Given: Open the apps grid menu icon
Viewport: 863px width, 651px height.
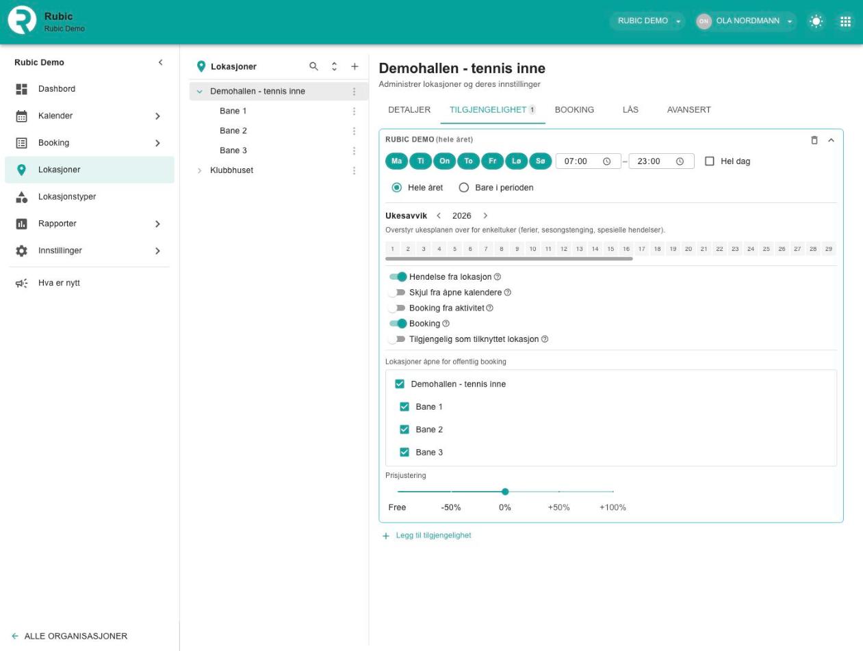Looking at the screenshot, I should tap(846, 21).
